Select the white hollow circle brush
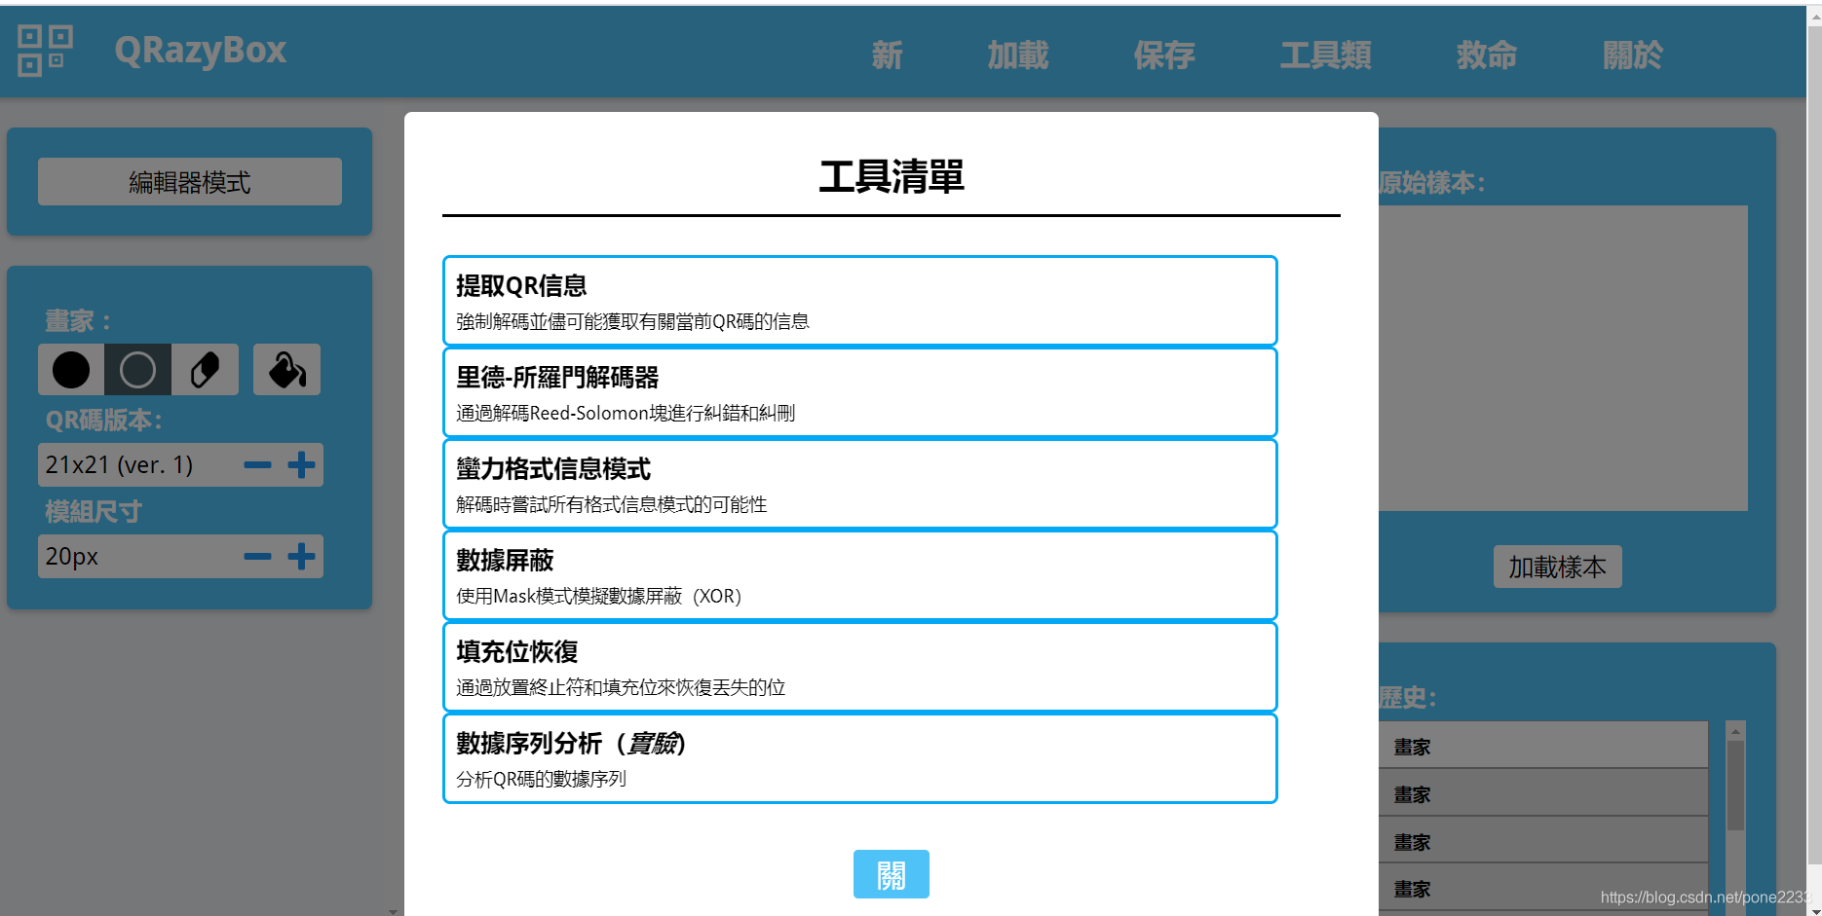Viewport: 1822px width, 916px height. (137, 370)
